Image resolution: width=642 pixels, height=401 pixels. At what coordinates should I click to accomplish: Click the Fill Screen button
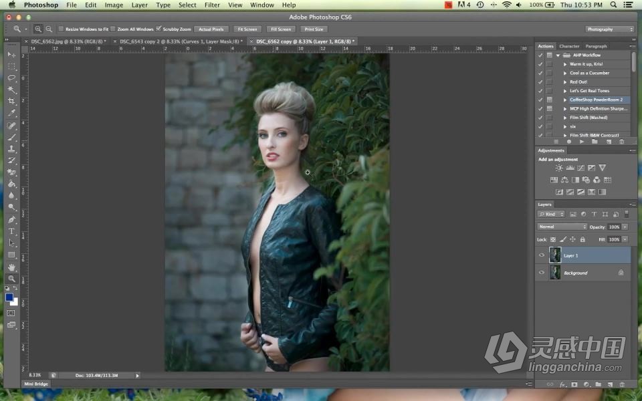point(281,29)
